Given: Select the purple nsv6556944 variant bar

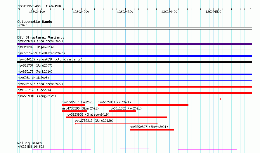Looking at the screenshot, I should (x=134, y=44).
